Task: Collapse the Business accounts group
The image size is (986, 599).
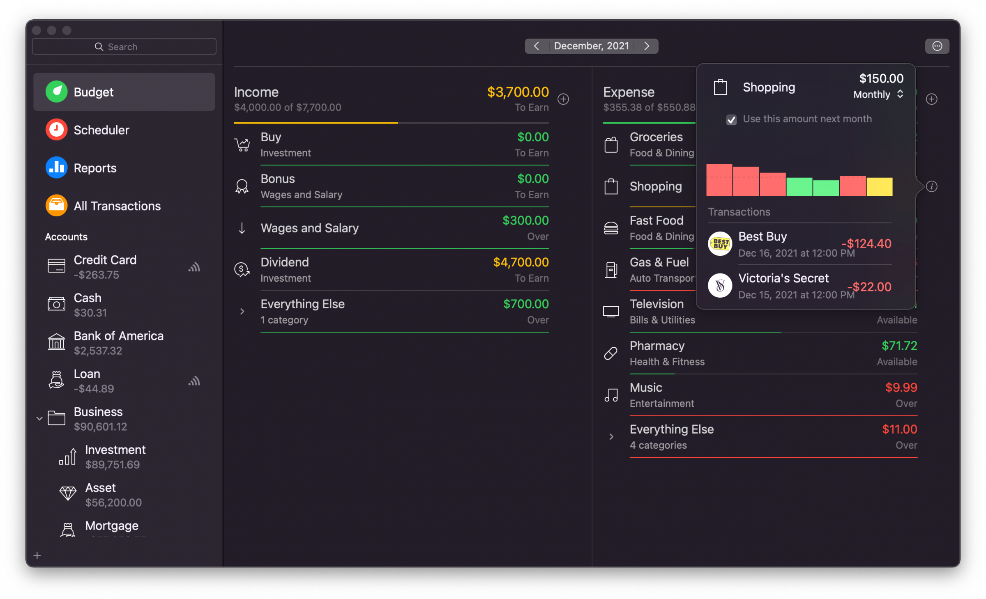Action: point(39,418)
